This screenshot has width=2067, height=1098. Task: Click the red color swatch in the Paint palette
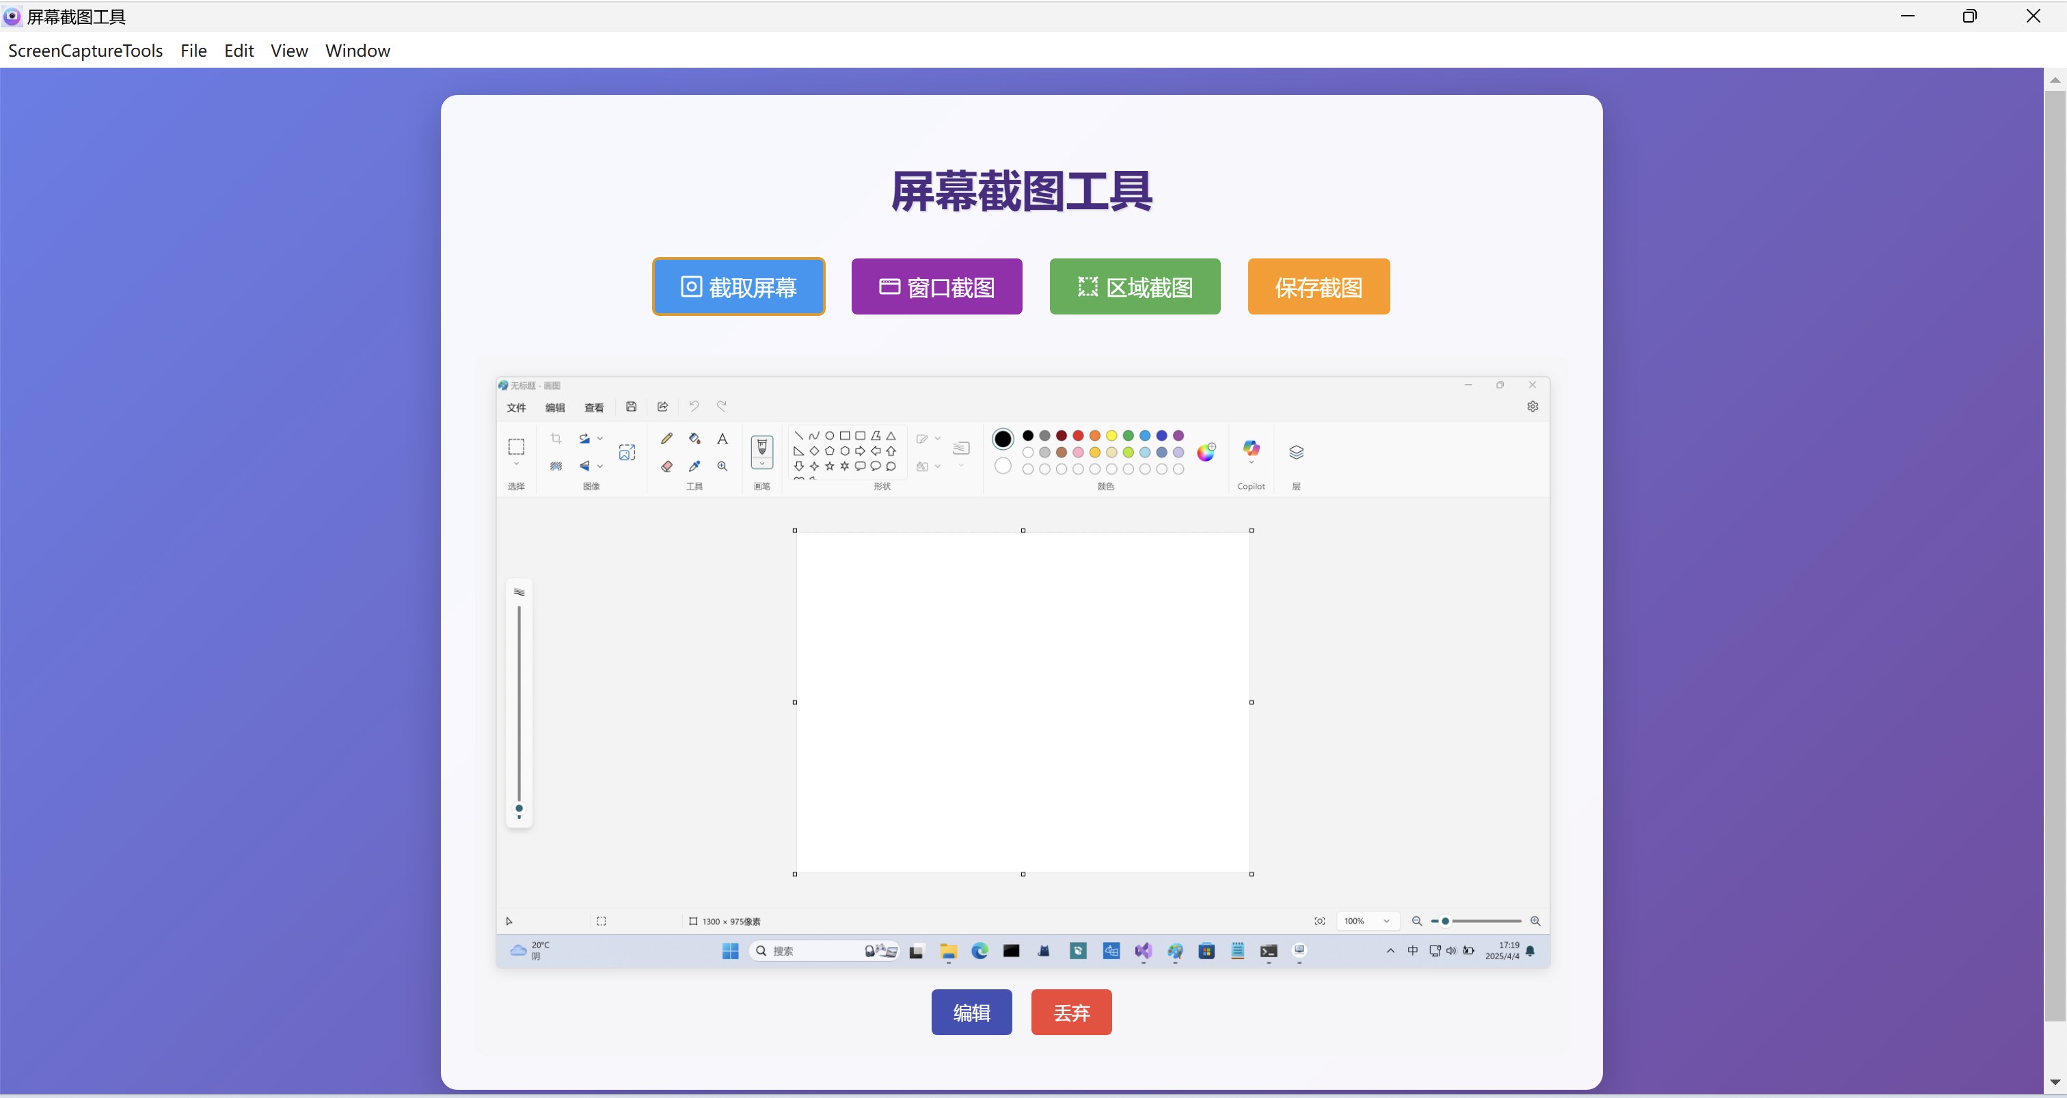click(x=1079, y=436)
